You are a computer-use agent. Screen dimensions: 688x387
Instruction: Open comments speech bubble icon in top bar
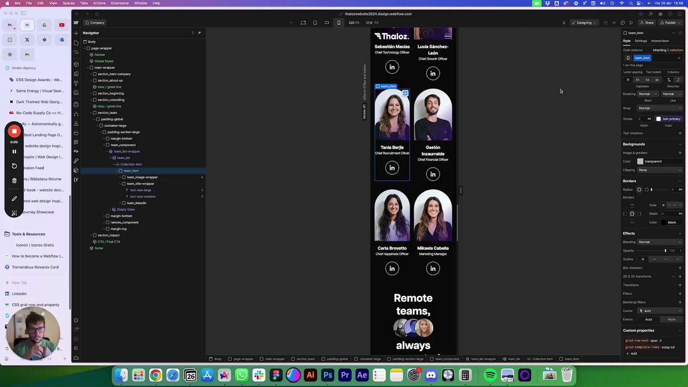(x=622, y=23)
